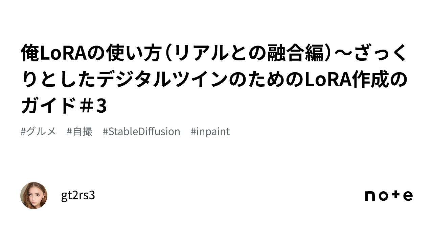433x226 pixels.
Task: Open the note logo
Action: pos(389,196)
